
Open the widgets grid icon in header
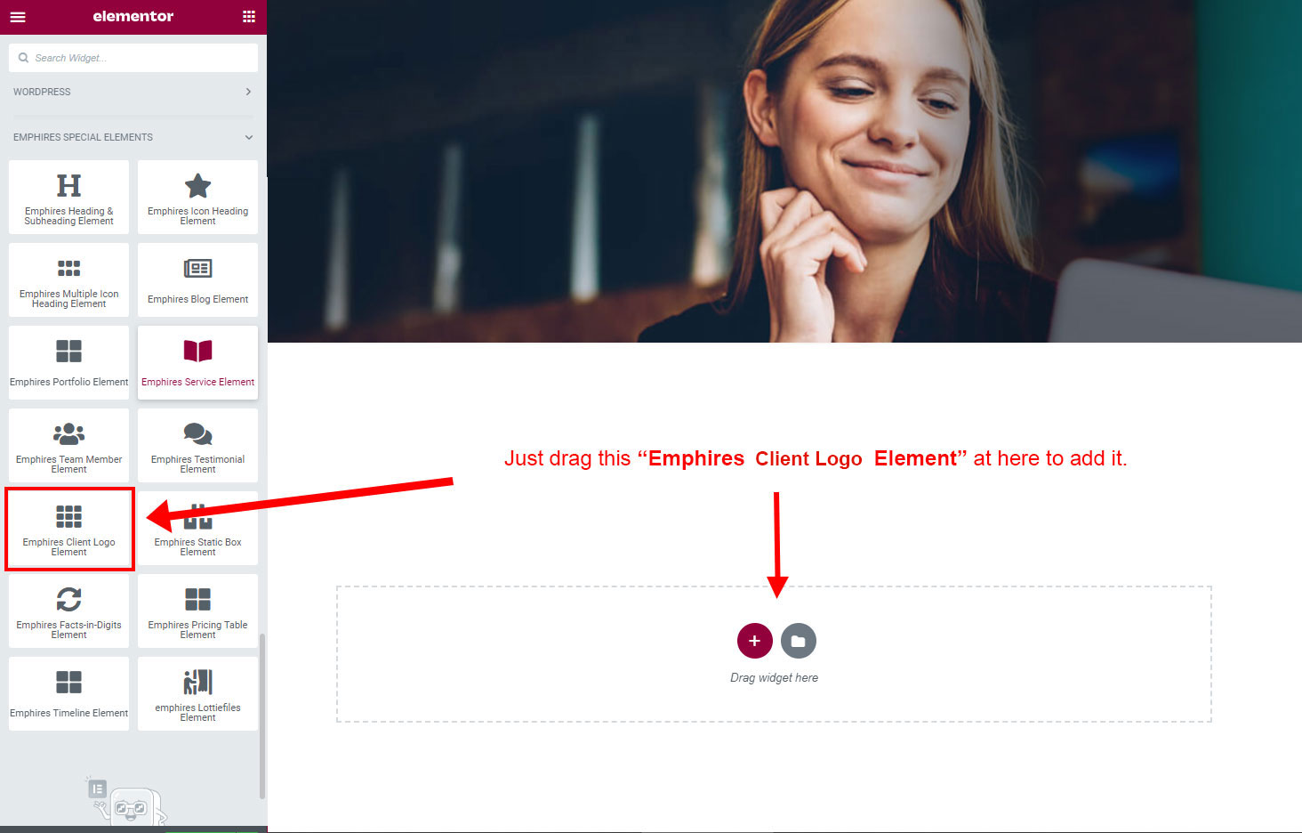pos(249,17)
